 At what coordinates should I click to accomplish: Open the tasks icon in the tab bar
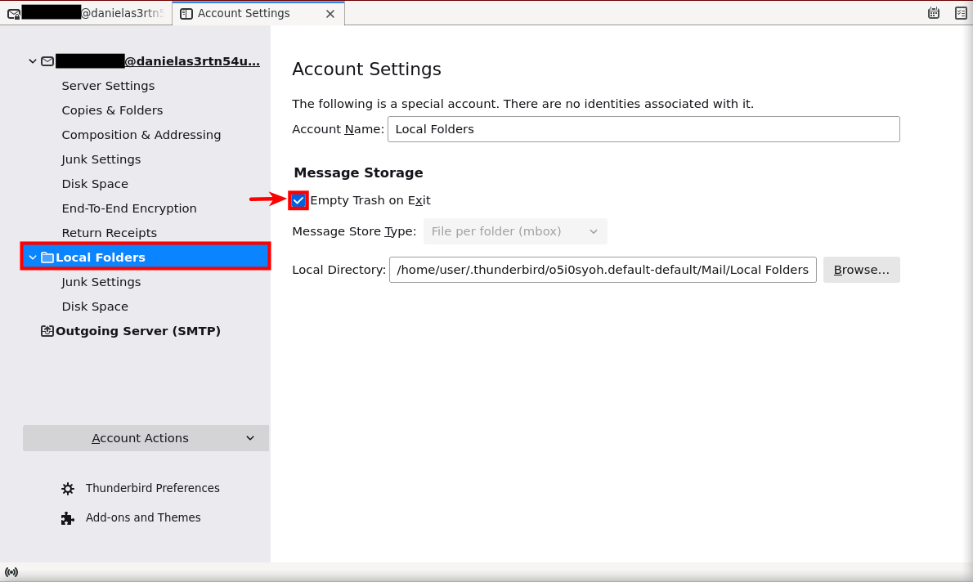[x=961, y=13]
